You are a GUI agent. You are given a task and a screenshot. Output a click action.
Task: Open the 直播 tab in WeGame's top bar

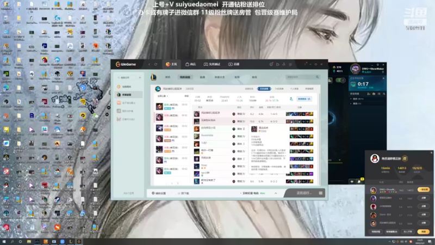click(234, 64)
